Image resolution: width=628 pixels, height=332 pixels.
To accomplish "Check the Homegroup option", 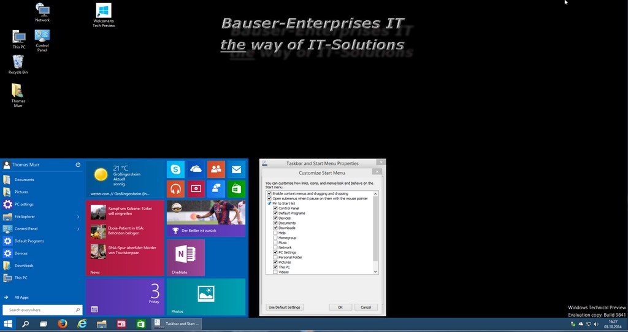I will click(x=275, y=238).
